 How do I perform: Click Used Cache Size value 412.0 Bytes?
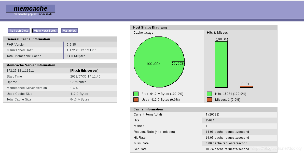(79, 94)
